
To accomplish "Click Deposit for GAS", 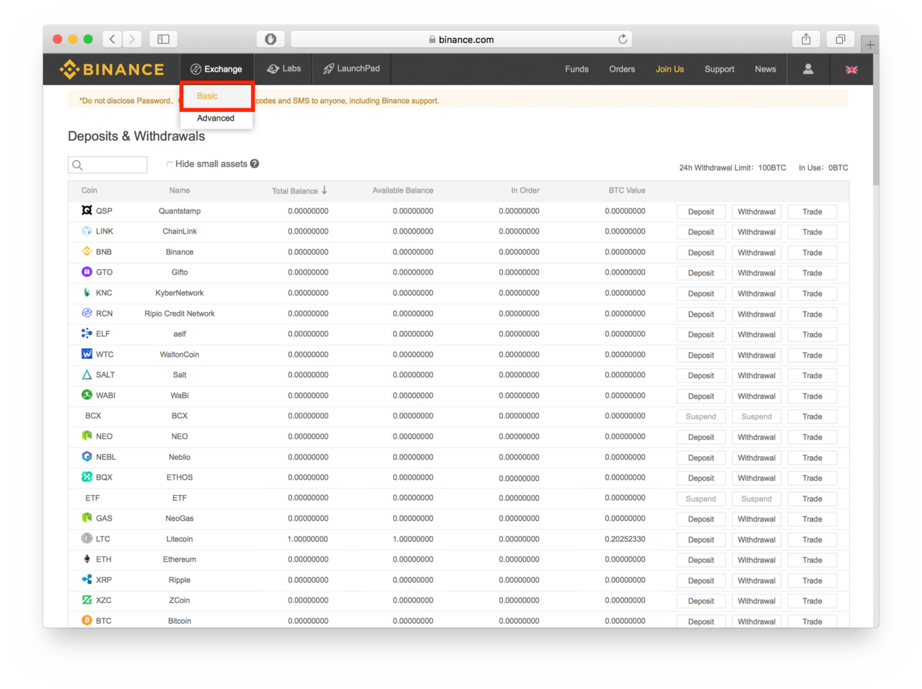I will coord(701,519).
